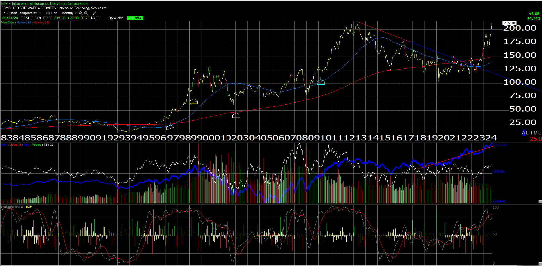Click the green Volume legend label

37,144
